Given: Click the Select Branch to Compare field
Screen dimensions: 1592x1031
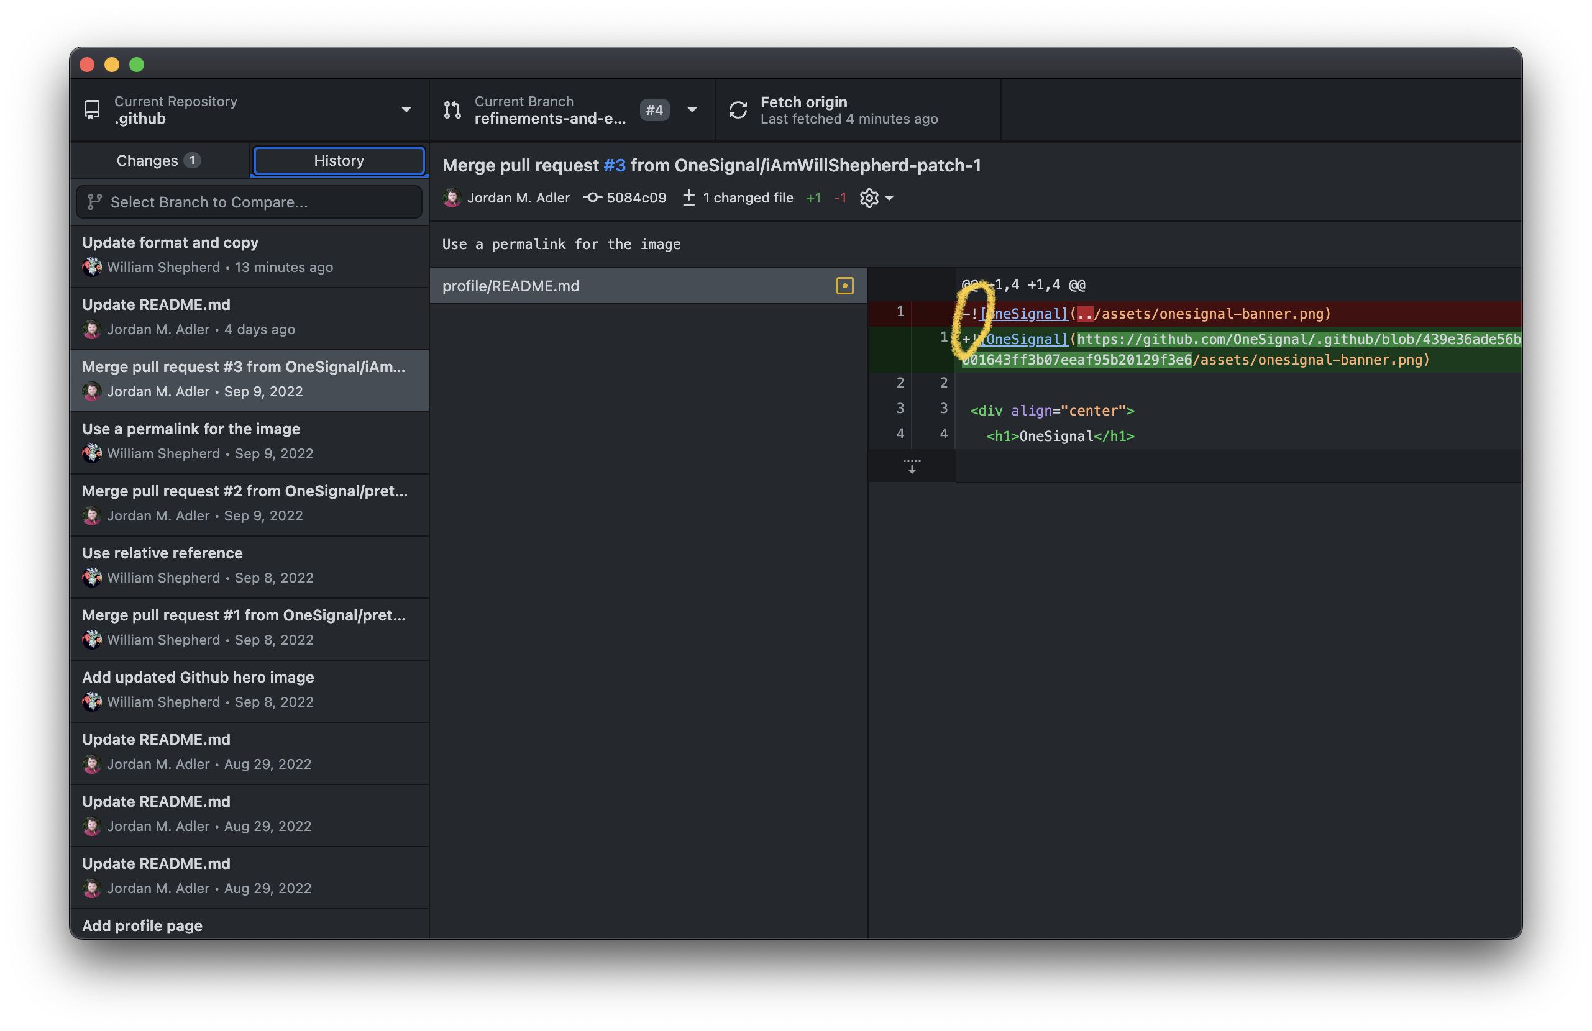Looking at the screenshot, I should [247, 202].
